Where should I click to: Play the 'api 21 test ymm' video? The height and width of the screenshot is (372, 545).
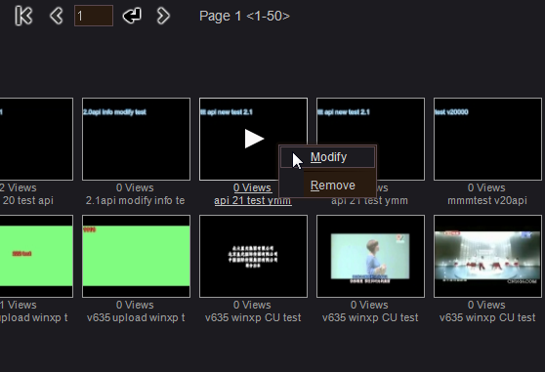click(253, 139)
